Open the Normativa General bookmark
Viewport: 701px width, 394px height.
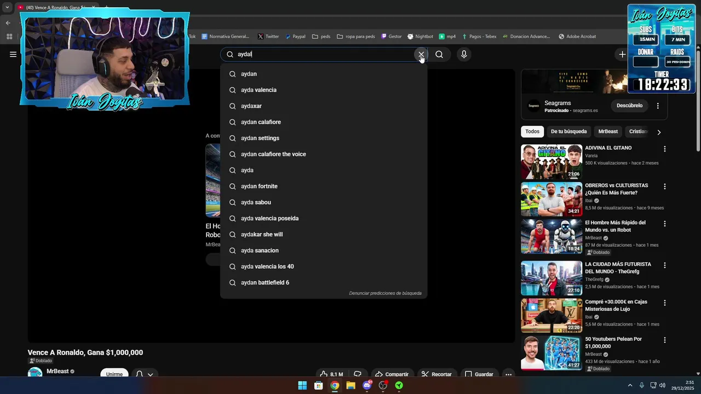(225, 37)
